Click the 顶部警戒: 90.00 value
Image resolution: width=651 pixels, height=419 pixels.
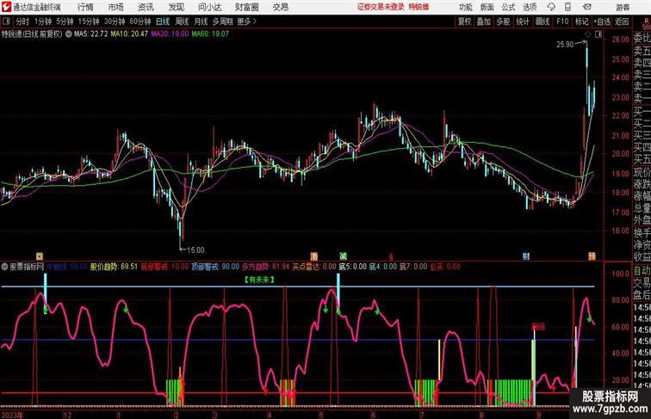[215, 267]
